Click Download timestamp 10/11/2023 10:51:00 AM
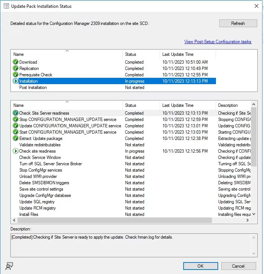The image size is (264, 274). 185,62
